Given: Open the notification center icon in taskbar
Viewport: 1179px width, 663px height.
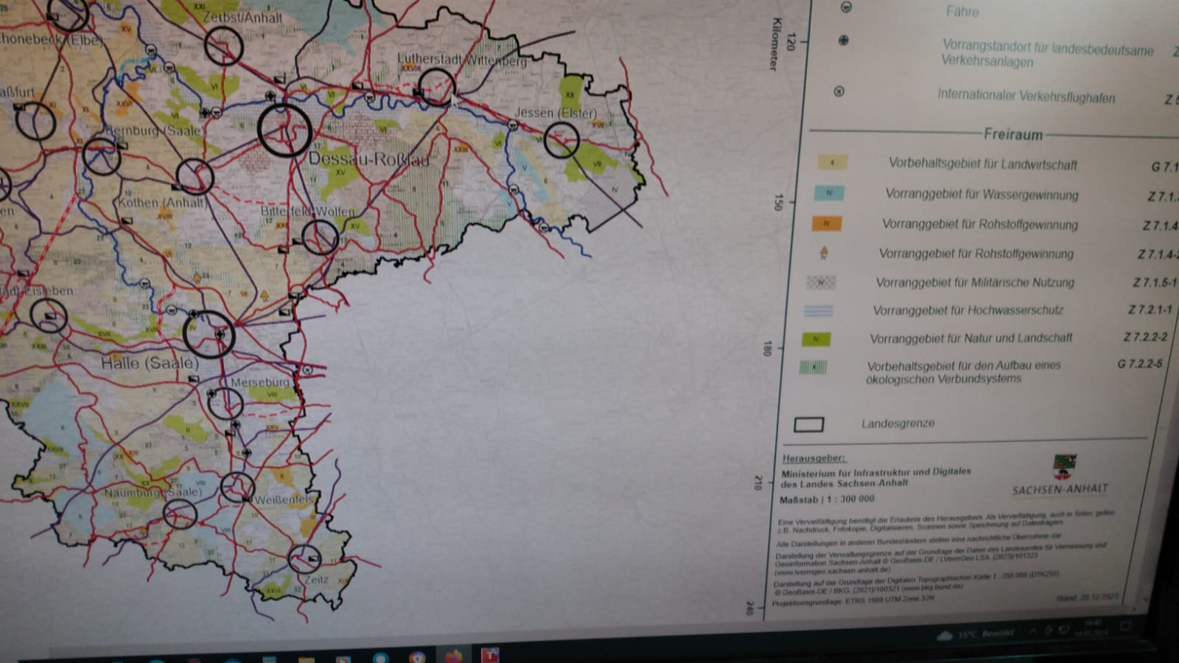Looking at the screenshot, I should 1125,627.
